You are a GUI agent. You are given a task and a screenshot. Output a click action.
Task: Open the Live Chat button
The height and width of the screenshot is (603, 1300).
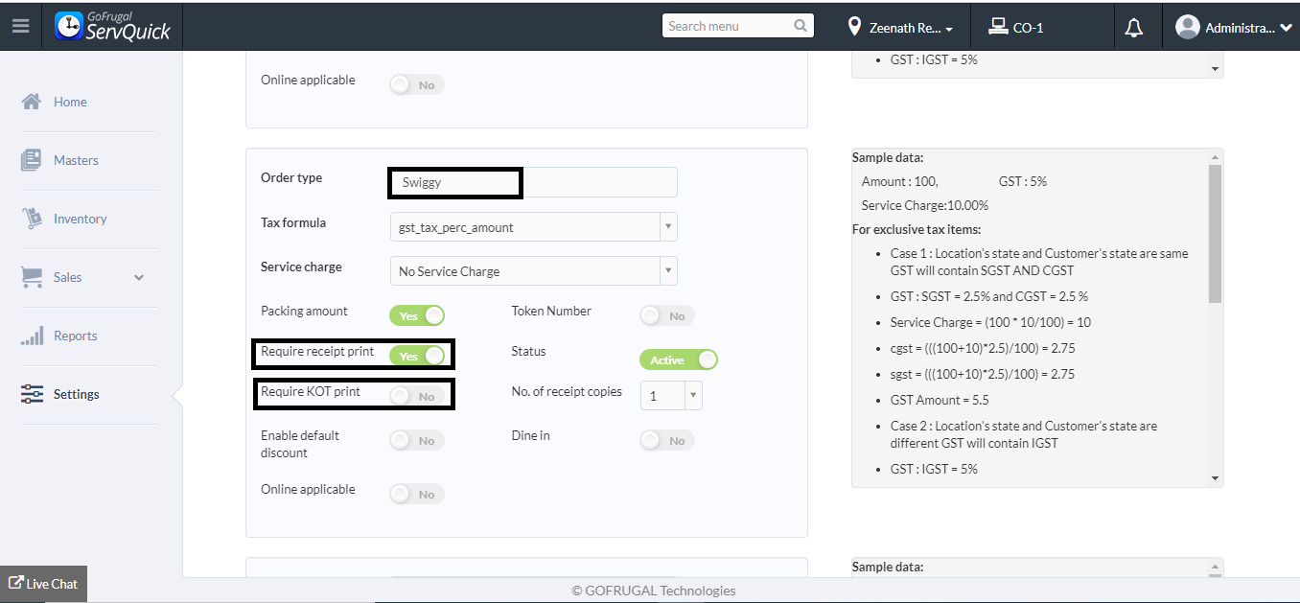[43, 583]
